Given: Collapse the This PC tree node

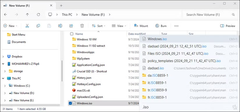Looking at the screenshot, I should [x=3, y=78].
